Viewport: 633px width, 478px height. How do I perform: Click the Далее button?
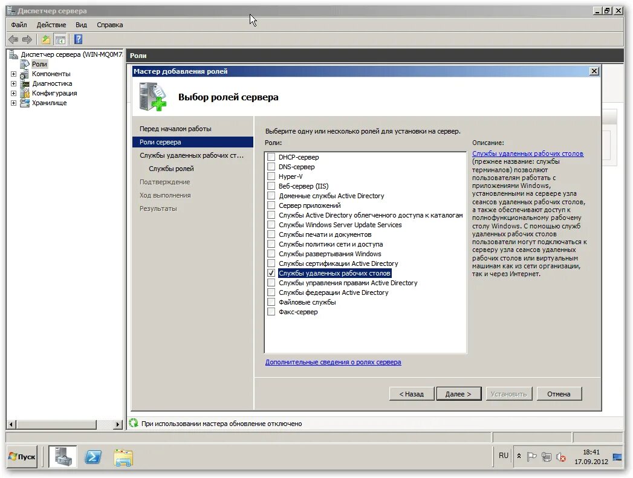[459, 394]
